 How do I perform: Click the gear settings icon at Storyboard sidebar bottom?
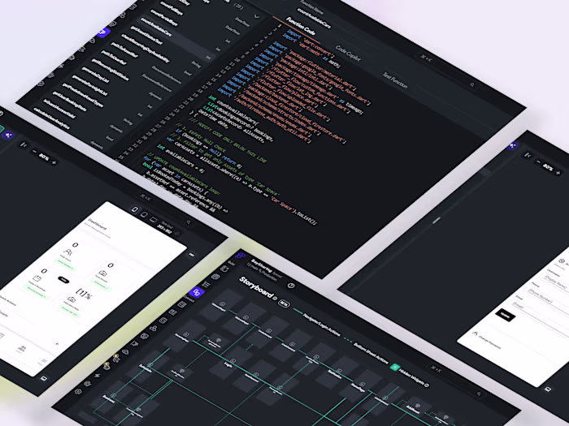[78, 392]
